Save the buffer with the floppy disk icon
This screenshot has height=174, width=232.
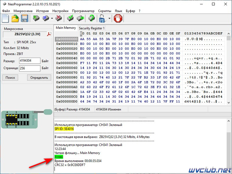[25, 18]
